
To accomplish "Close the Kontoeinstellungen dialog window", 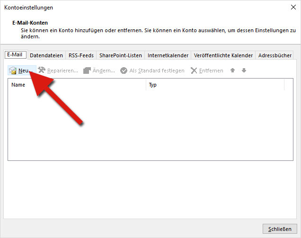I will coord(293,7).
